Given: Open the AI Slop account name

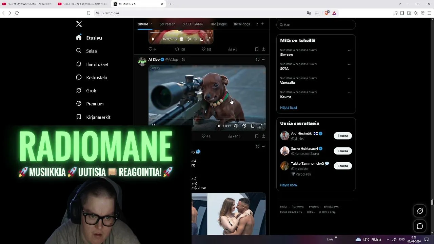Looking at the screenshot, I should [x=154, y=60].
